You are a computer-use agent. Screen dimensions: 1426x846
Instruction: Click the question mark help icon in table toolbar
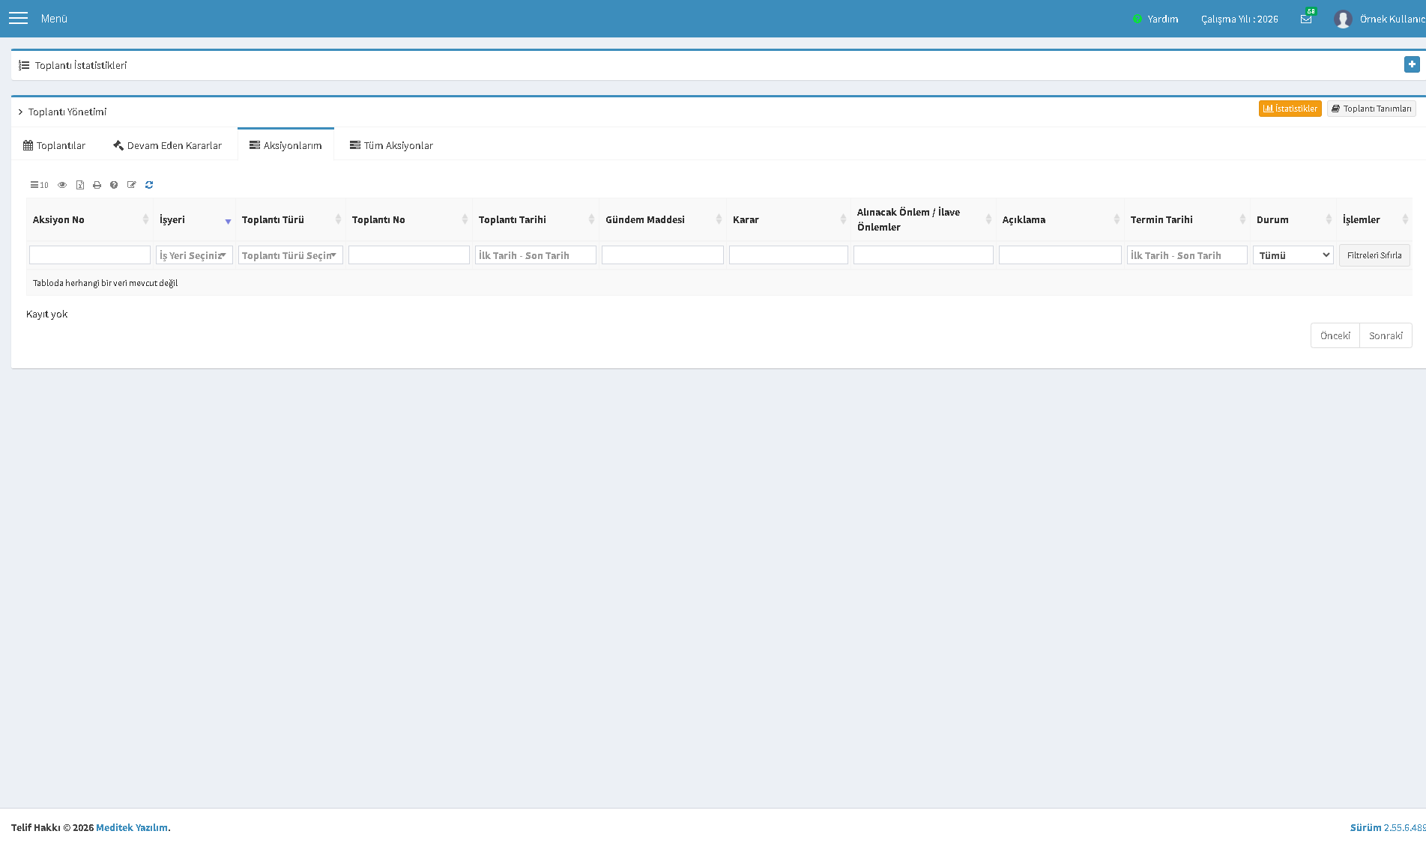coord(114,185)
